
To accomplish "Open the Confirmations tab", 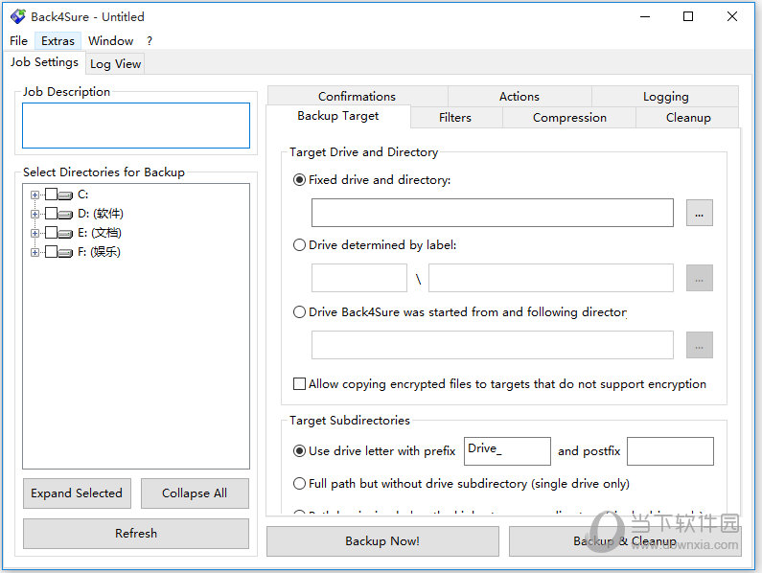I will click(x=358, y=96).
